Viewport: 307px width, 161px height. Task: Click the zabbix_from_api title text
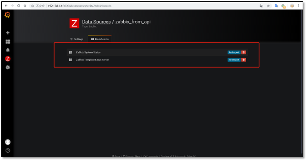(133, 22)
